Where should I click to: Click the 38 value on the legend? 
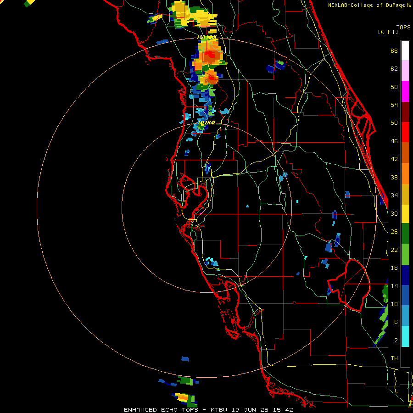[394, 177]
